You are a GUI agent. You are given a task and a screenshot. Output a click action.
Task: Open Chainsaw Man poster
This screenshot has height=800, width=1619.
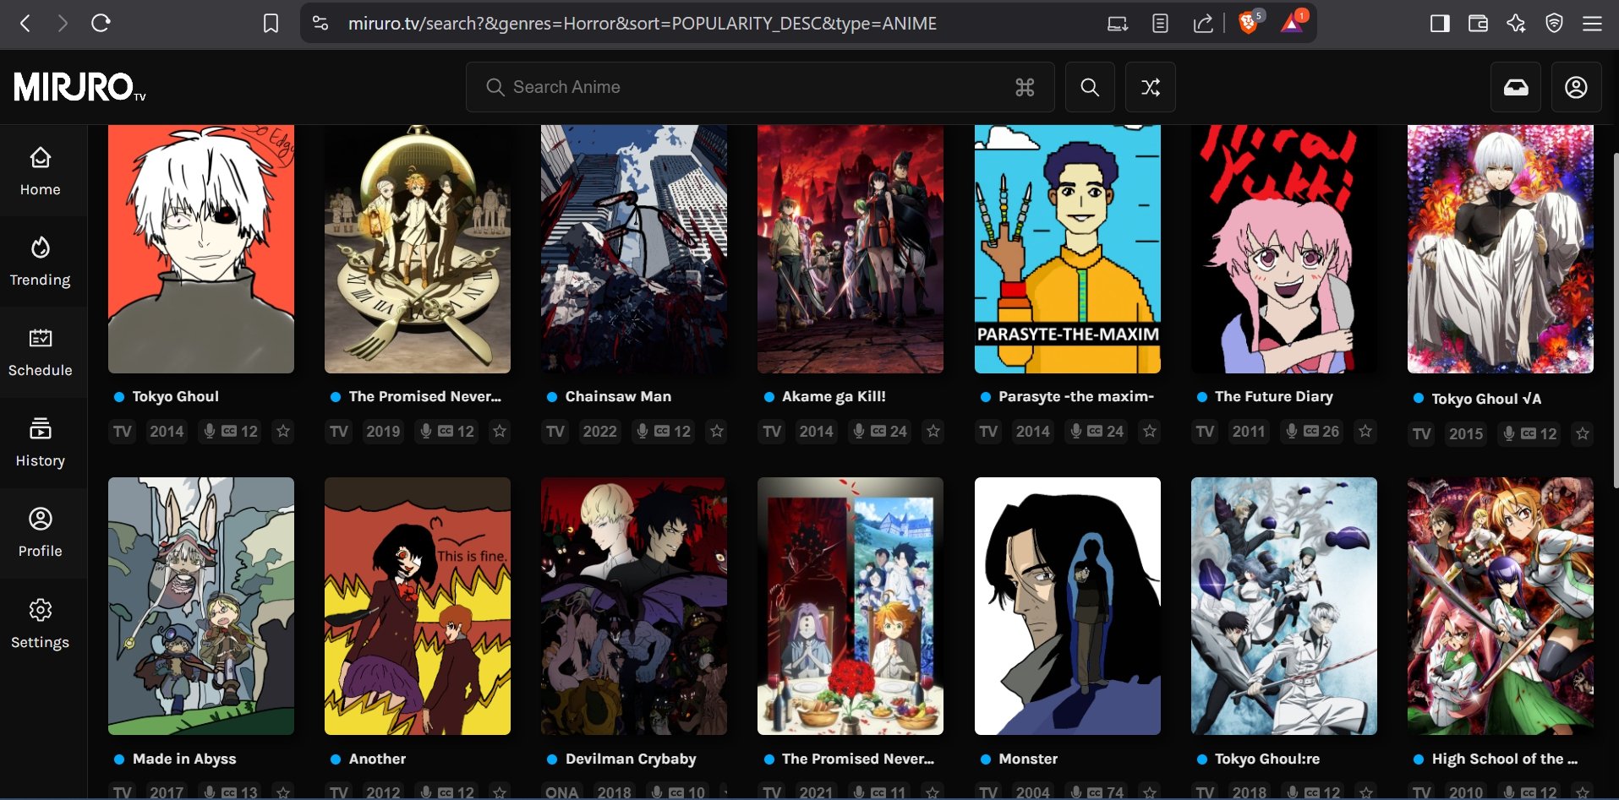[x=634, y=249]
